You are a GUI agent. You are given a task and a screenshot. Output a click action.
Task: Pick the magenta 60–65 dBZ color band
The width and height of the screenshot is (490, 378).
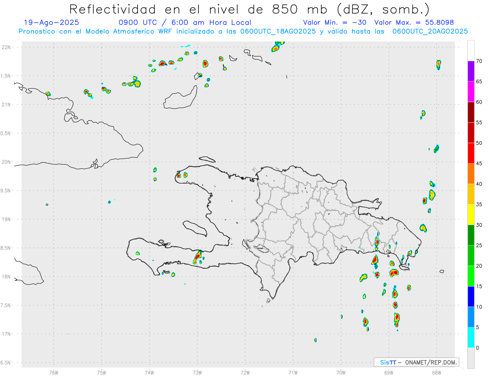[471, 92]
